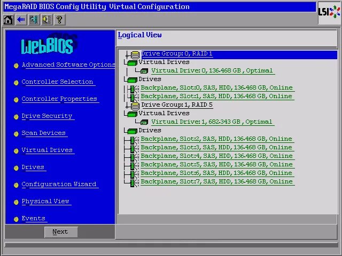Click the Home toolbar icon

click(9, 20)
